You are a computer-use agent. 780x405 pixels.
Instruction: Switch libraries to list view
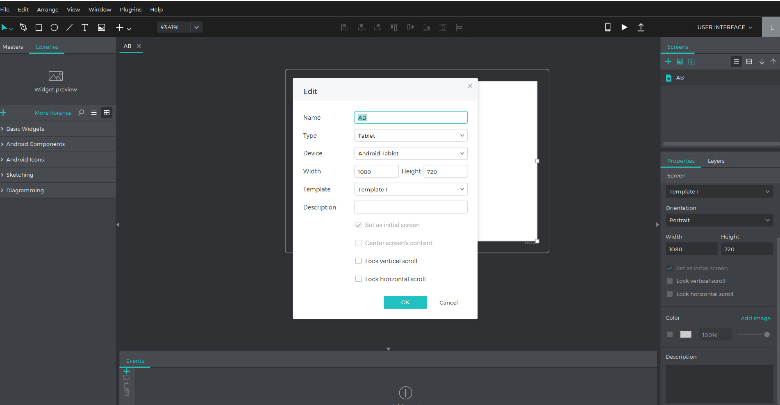click(x=94, y=112)
